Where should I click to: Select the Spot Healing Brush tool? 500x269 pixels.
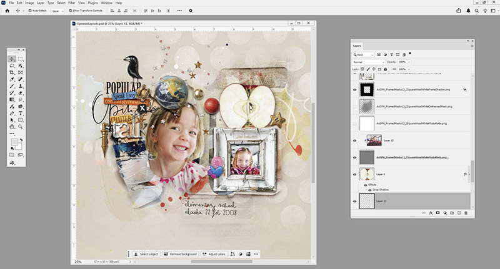coord(21,79)
